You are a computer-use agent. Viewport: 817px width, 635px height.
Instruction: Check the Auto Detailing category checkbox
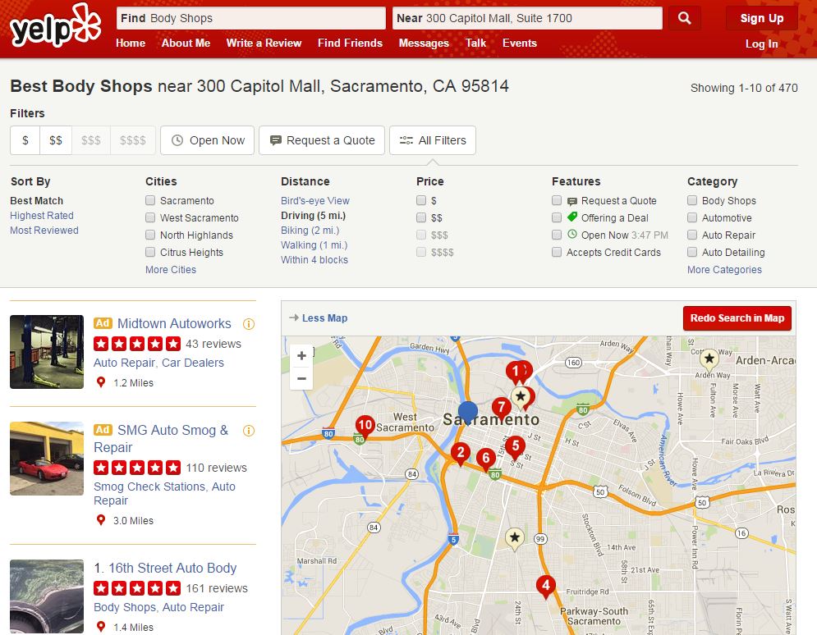pyautogui.click(x=692, y=252)
